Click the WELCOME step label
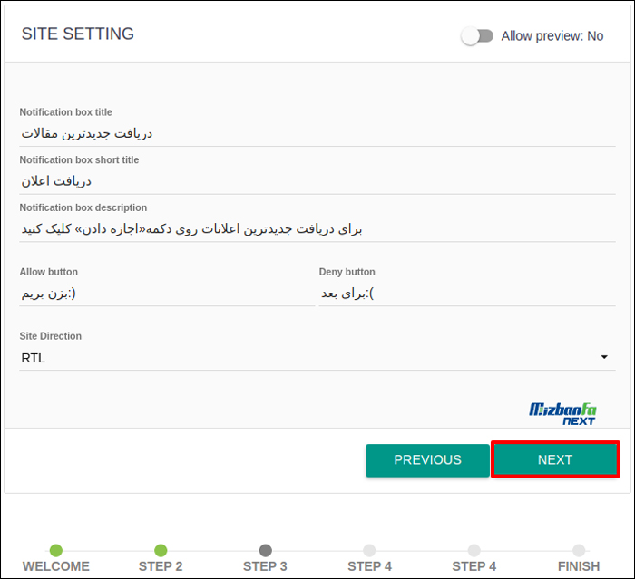Image resolution: width=635 pixels, height=579 pixels. [56, 566]
